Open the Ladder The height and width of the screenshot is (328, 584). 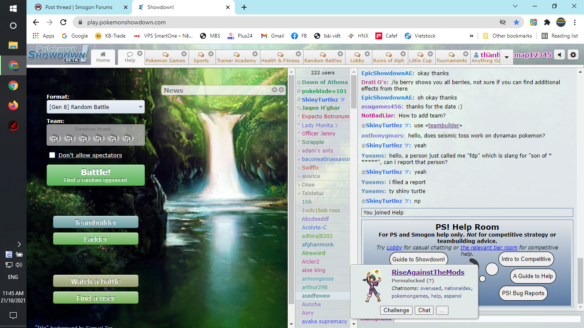click(96, 239)
